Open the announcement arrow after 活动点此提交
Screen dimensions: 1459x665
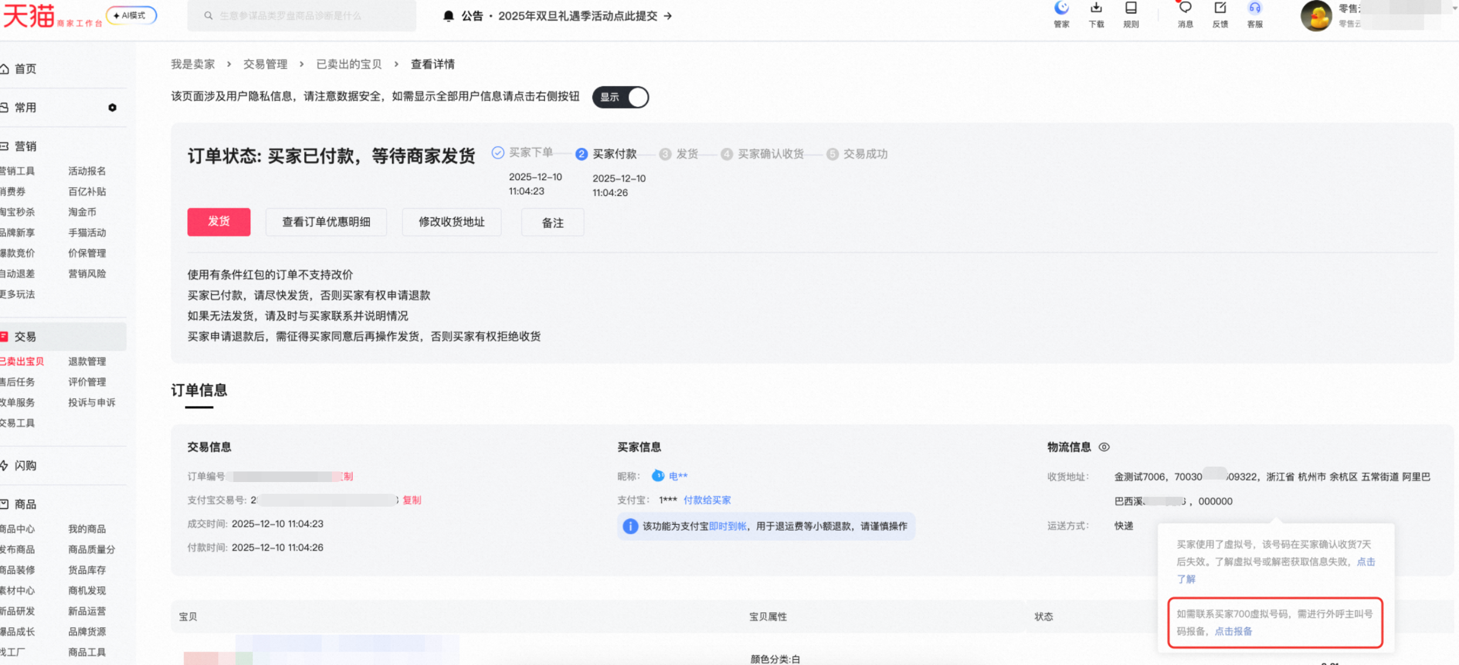coord(667,16)
